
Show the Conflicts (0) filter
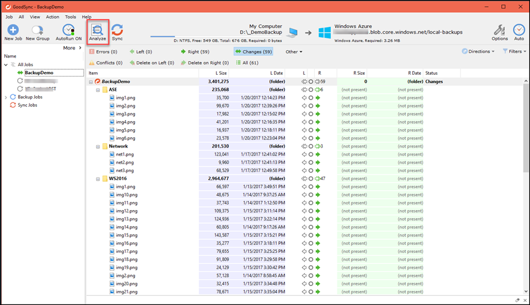tap(106, 62)
